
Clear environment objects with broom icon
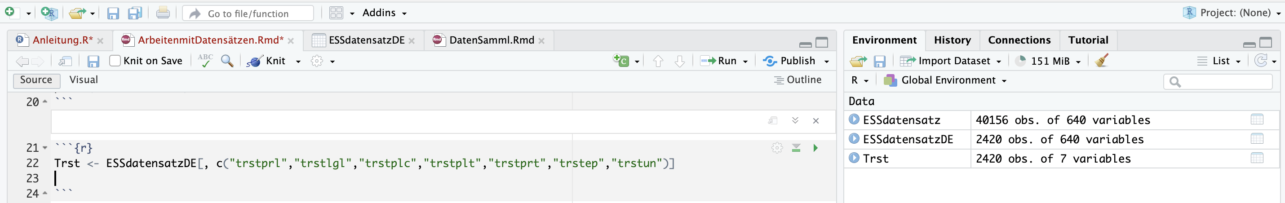pos(1101,61)
